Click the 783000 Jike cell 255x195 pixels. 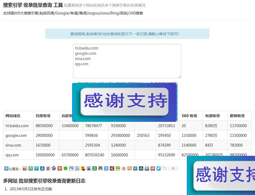(x=236, y=145)
